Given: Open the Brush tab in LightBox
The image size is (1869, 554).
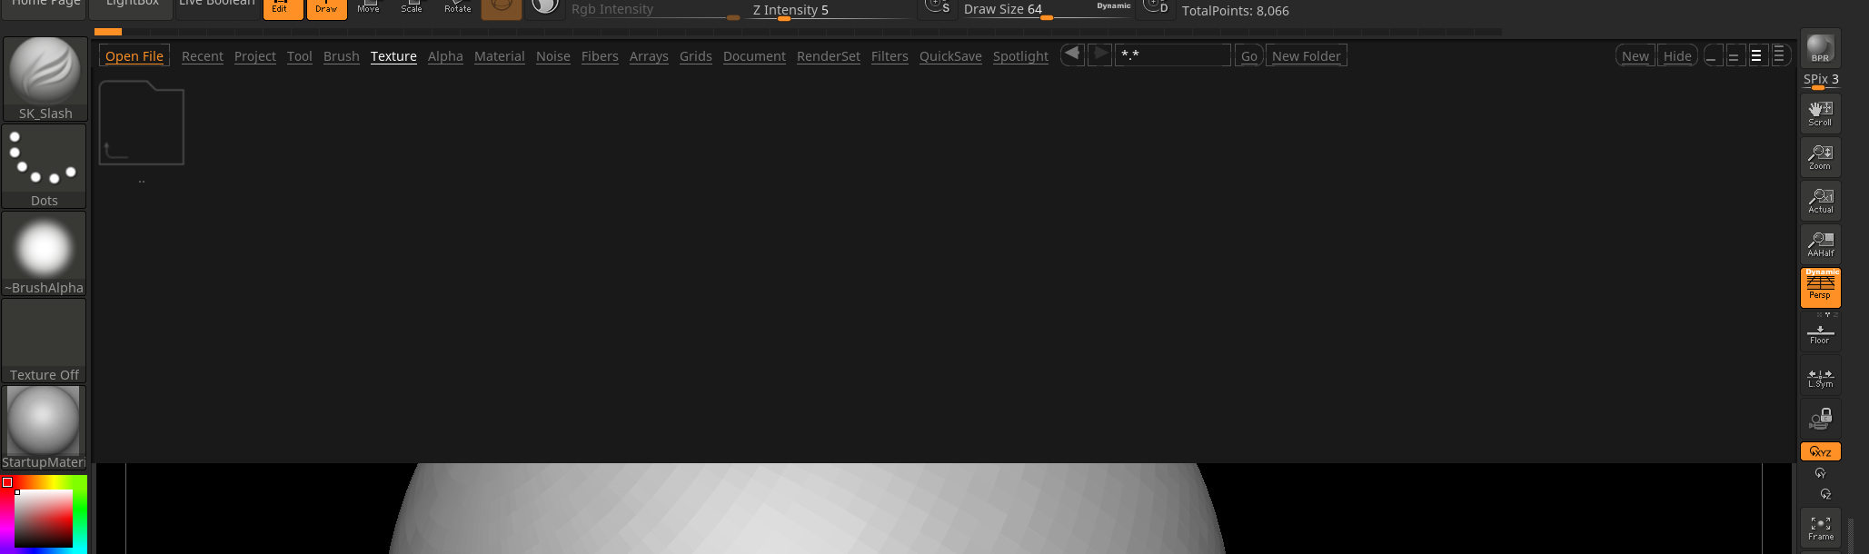Looking at the screenshot, I should point(342,56).
